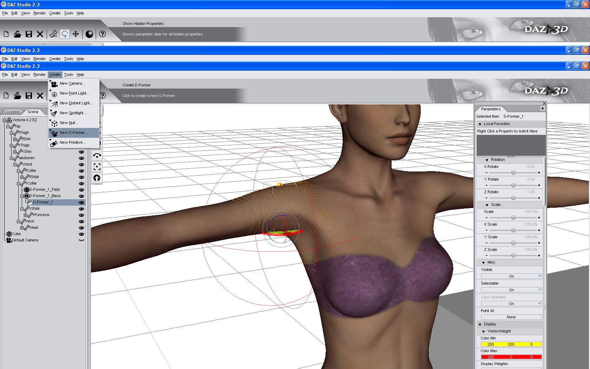Click the Parameters panel tab
This screenshot has width=590, height=369.
point(491,109)
